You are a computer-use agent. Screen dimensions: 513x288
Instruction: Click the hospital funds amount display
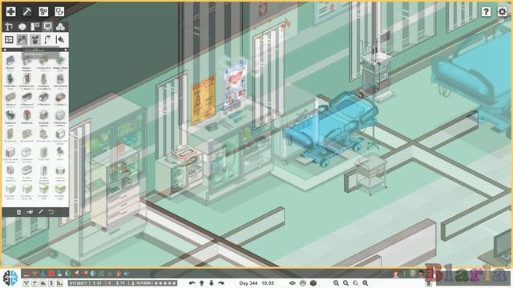tap(79, 283)
